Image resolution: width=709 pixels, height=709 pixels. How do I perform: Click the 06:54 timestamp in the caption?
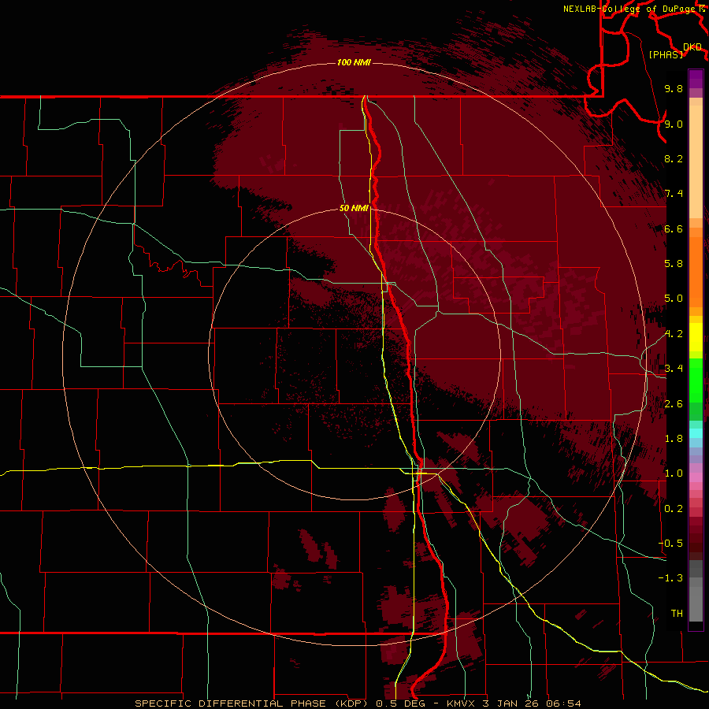point(563,703)
